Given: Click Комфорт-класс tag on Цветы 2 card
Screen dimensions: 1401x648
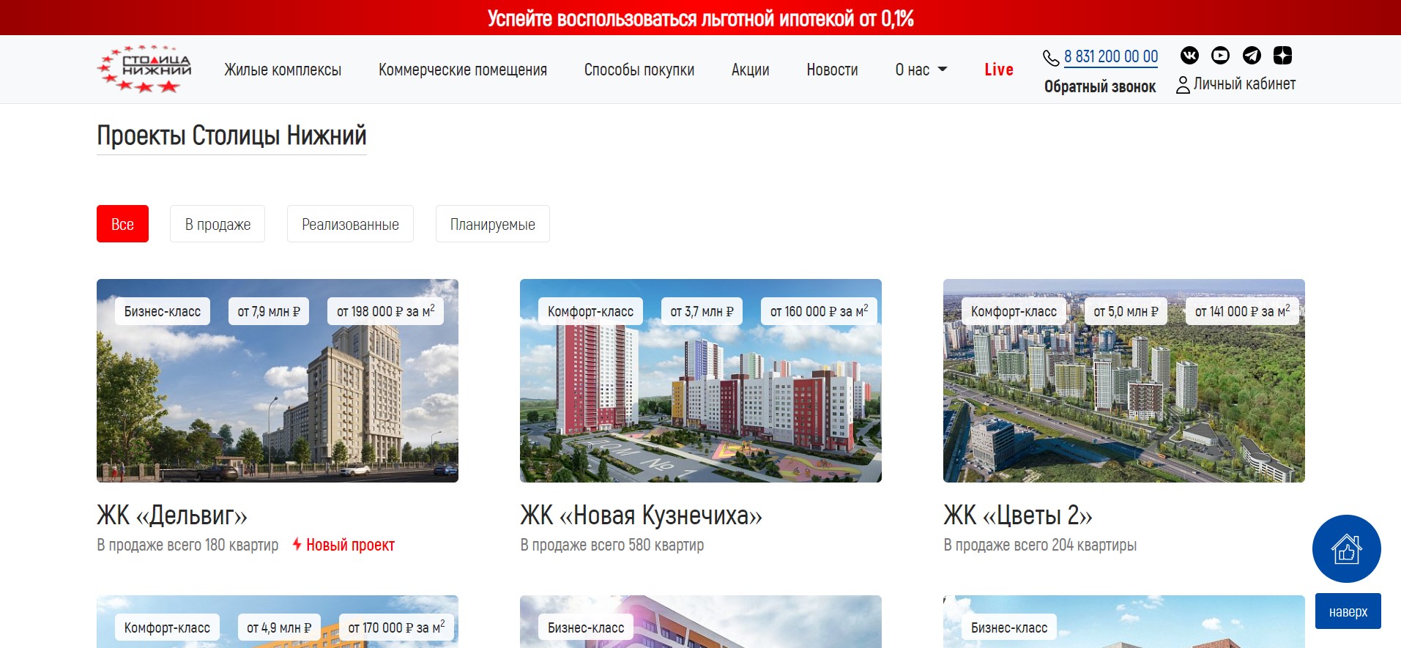Looking at the screenshot, I should (x=1014, y=311).
